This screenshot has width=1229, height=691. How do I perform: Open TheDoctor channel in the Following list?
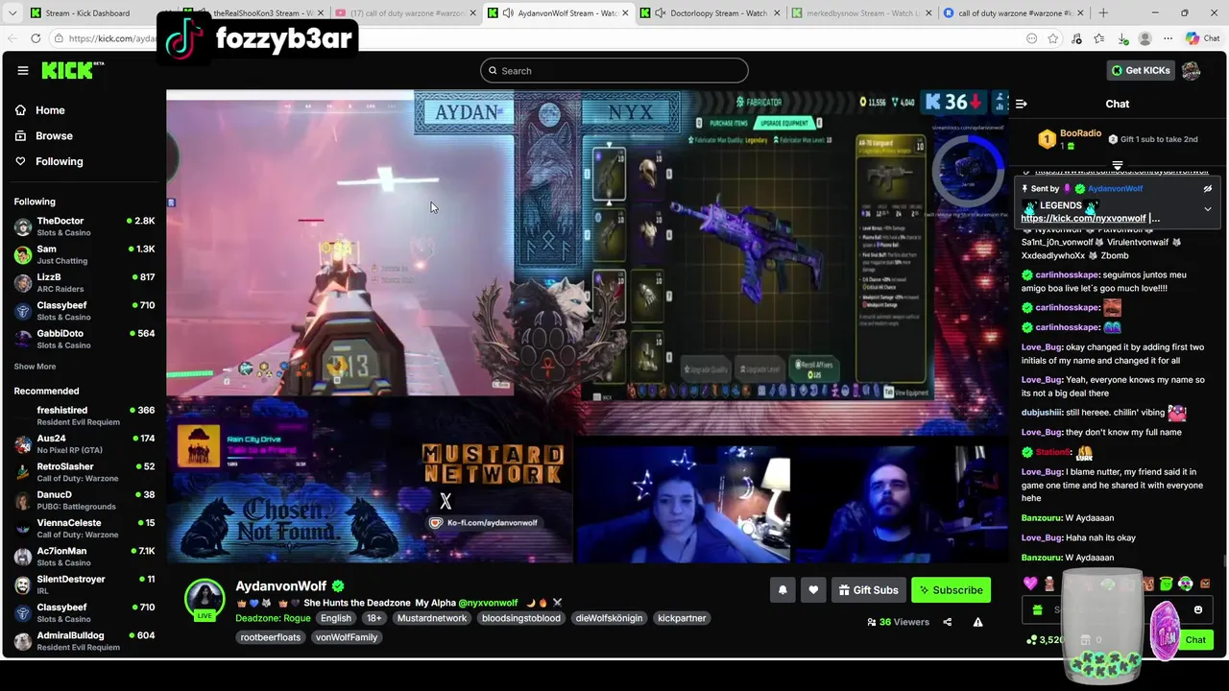pyautogui.click(x=84, y=226)
